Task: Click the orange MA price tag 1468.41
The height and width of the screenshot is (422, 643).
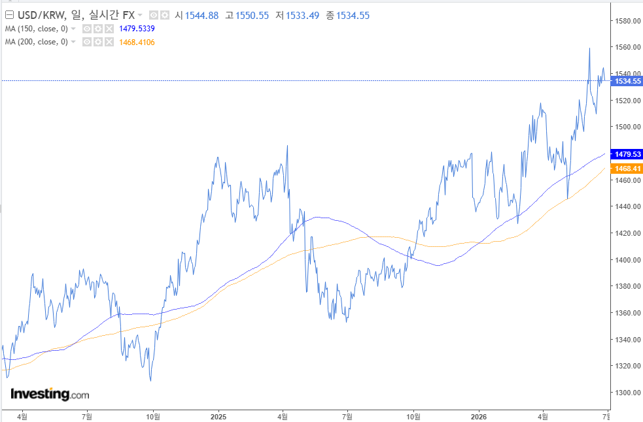Action: 627,169
